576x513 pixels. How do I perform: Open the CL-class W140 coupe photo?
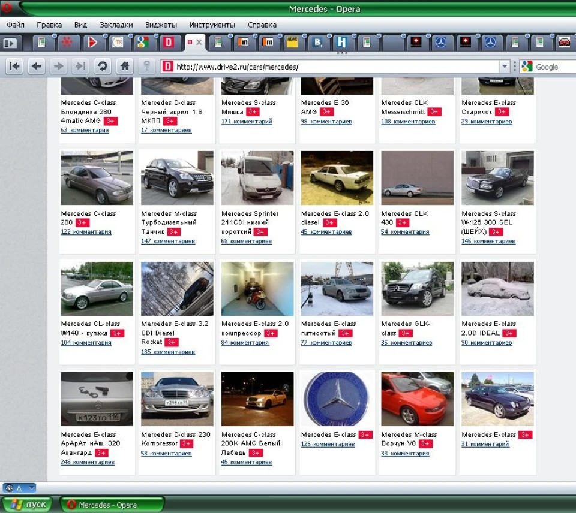97,289
